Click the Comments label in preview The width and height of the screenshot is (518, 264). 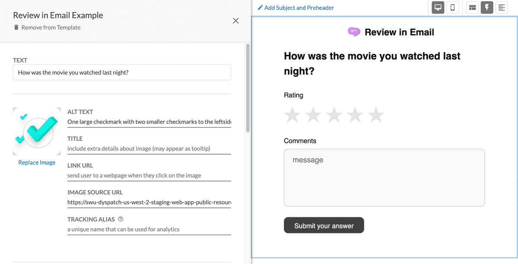point(300,141)
